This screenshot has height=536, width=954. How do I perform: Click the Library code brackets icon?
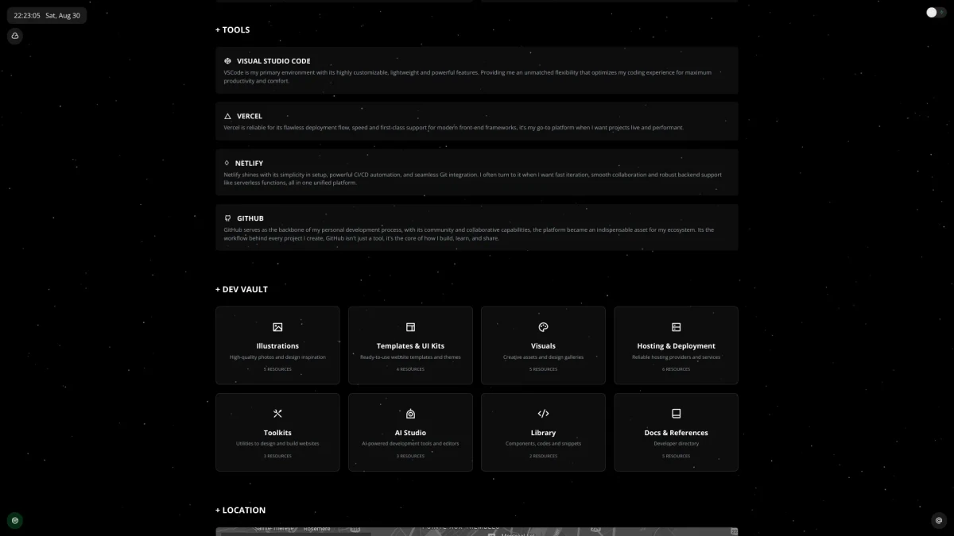point(543,414)
